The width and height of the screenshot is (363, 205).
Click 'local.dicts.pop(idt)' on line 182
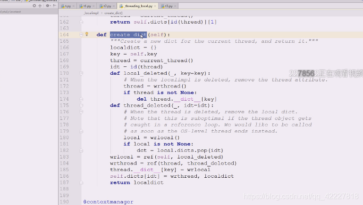point(190,150)
